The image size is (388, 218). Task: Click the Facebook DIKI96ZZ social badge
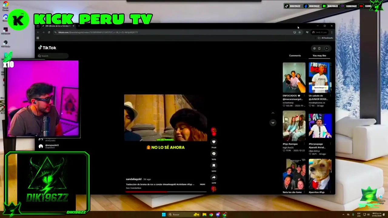pyautogui.click(x=312, y=6)
